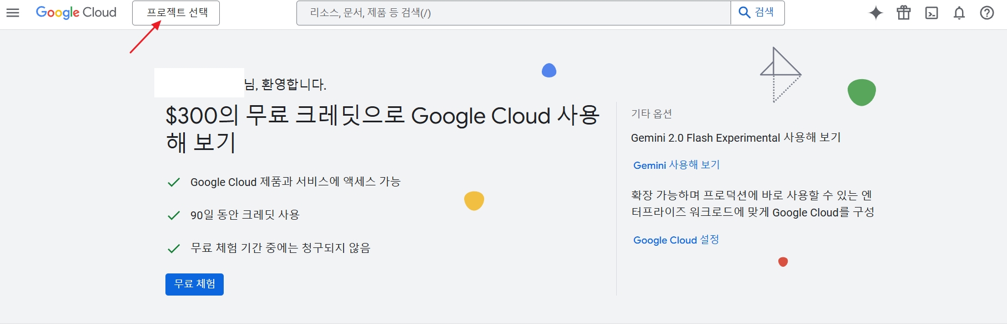
Task: Open the Google Cloud 설정 link
Action: tap(676, 240)
